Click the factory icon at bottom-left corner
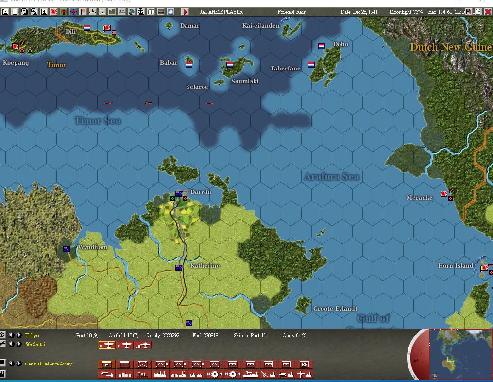Image resolution: width=493 pixels, height=382 pixels. coord(2,374)
